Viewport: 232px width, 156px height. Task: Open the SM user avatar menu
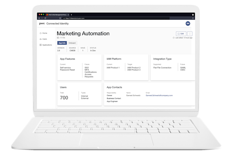click(188, 23)
